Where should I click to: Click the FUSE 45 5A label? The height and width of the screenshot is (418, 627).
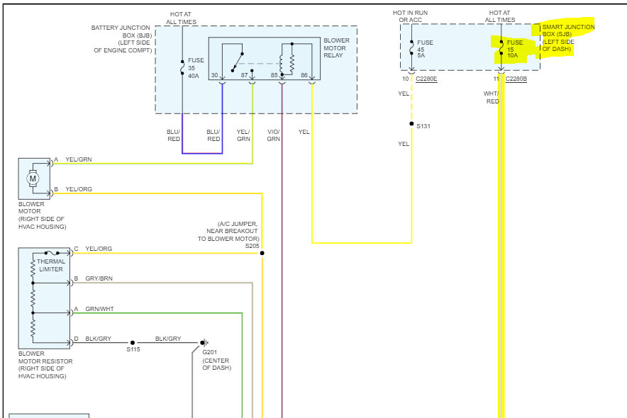click(x=425, y=49)
